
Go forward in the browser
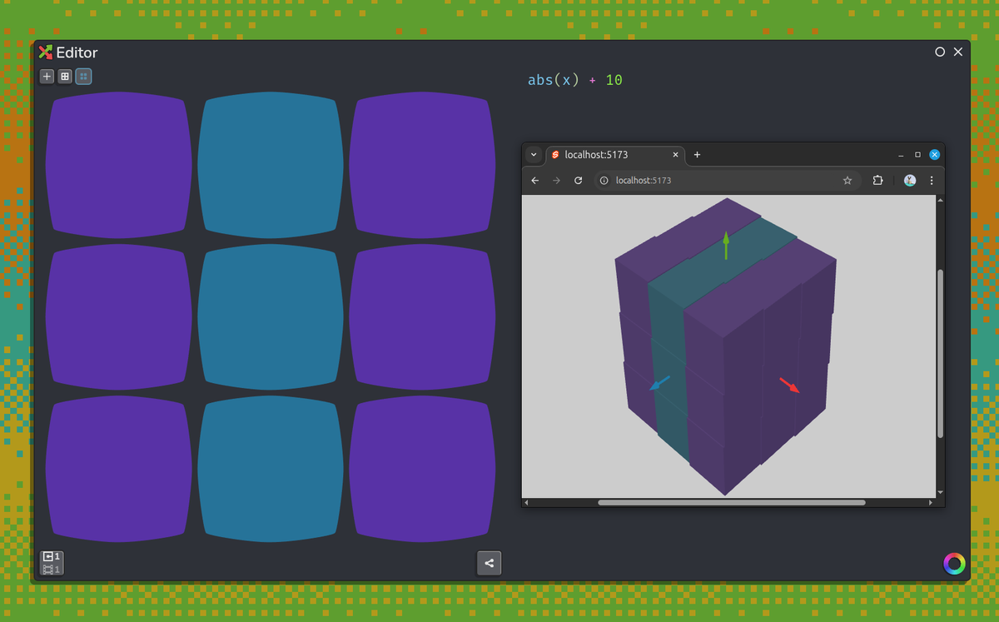[x=556, y=180]
